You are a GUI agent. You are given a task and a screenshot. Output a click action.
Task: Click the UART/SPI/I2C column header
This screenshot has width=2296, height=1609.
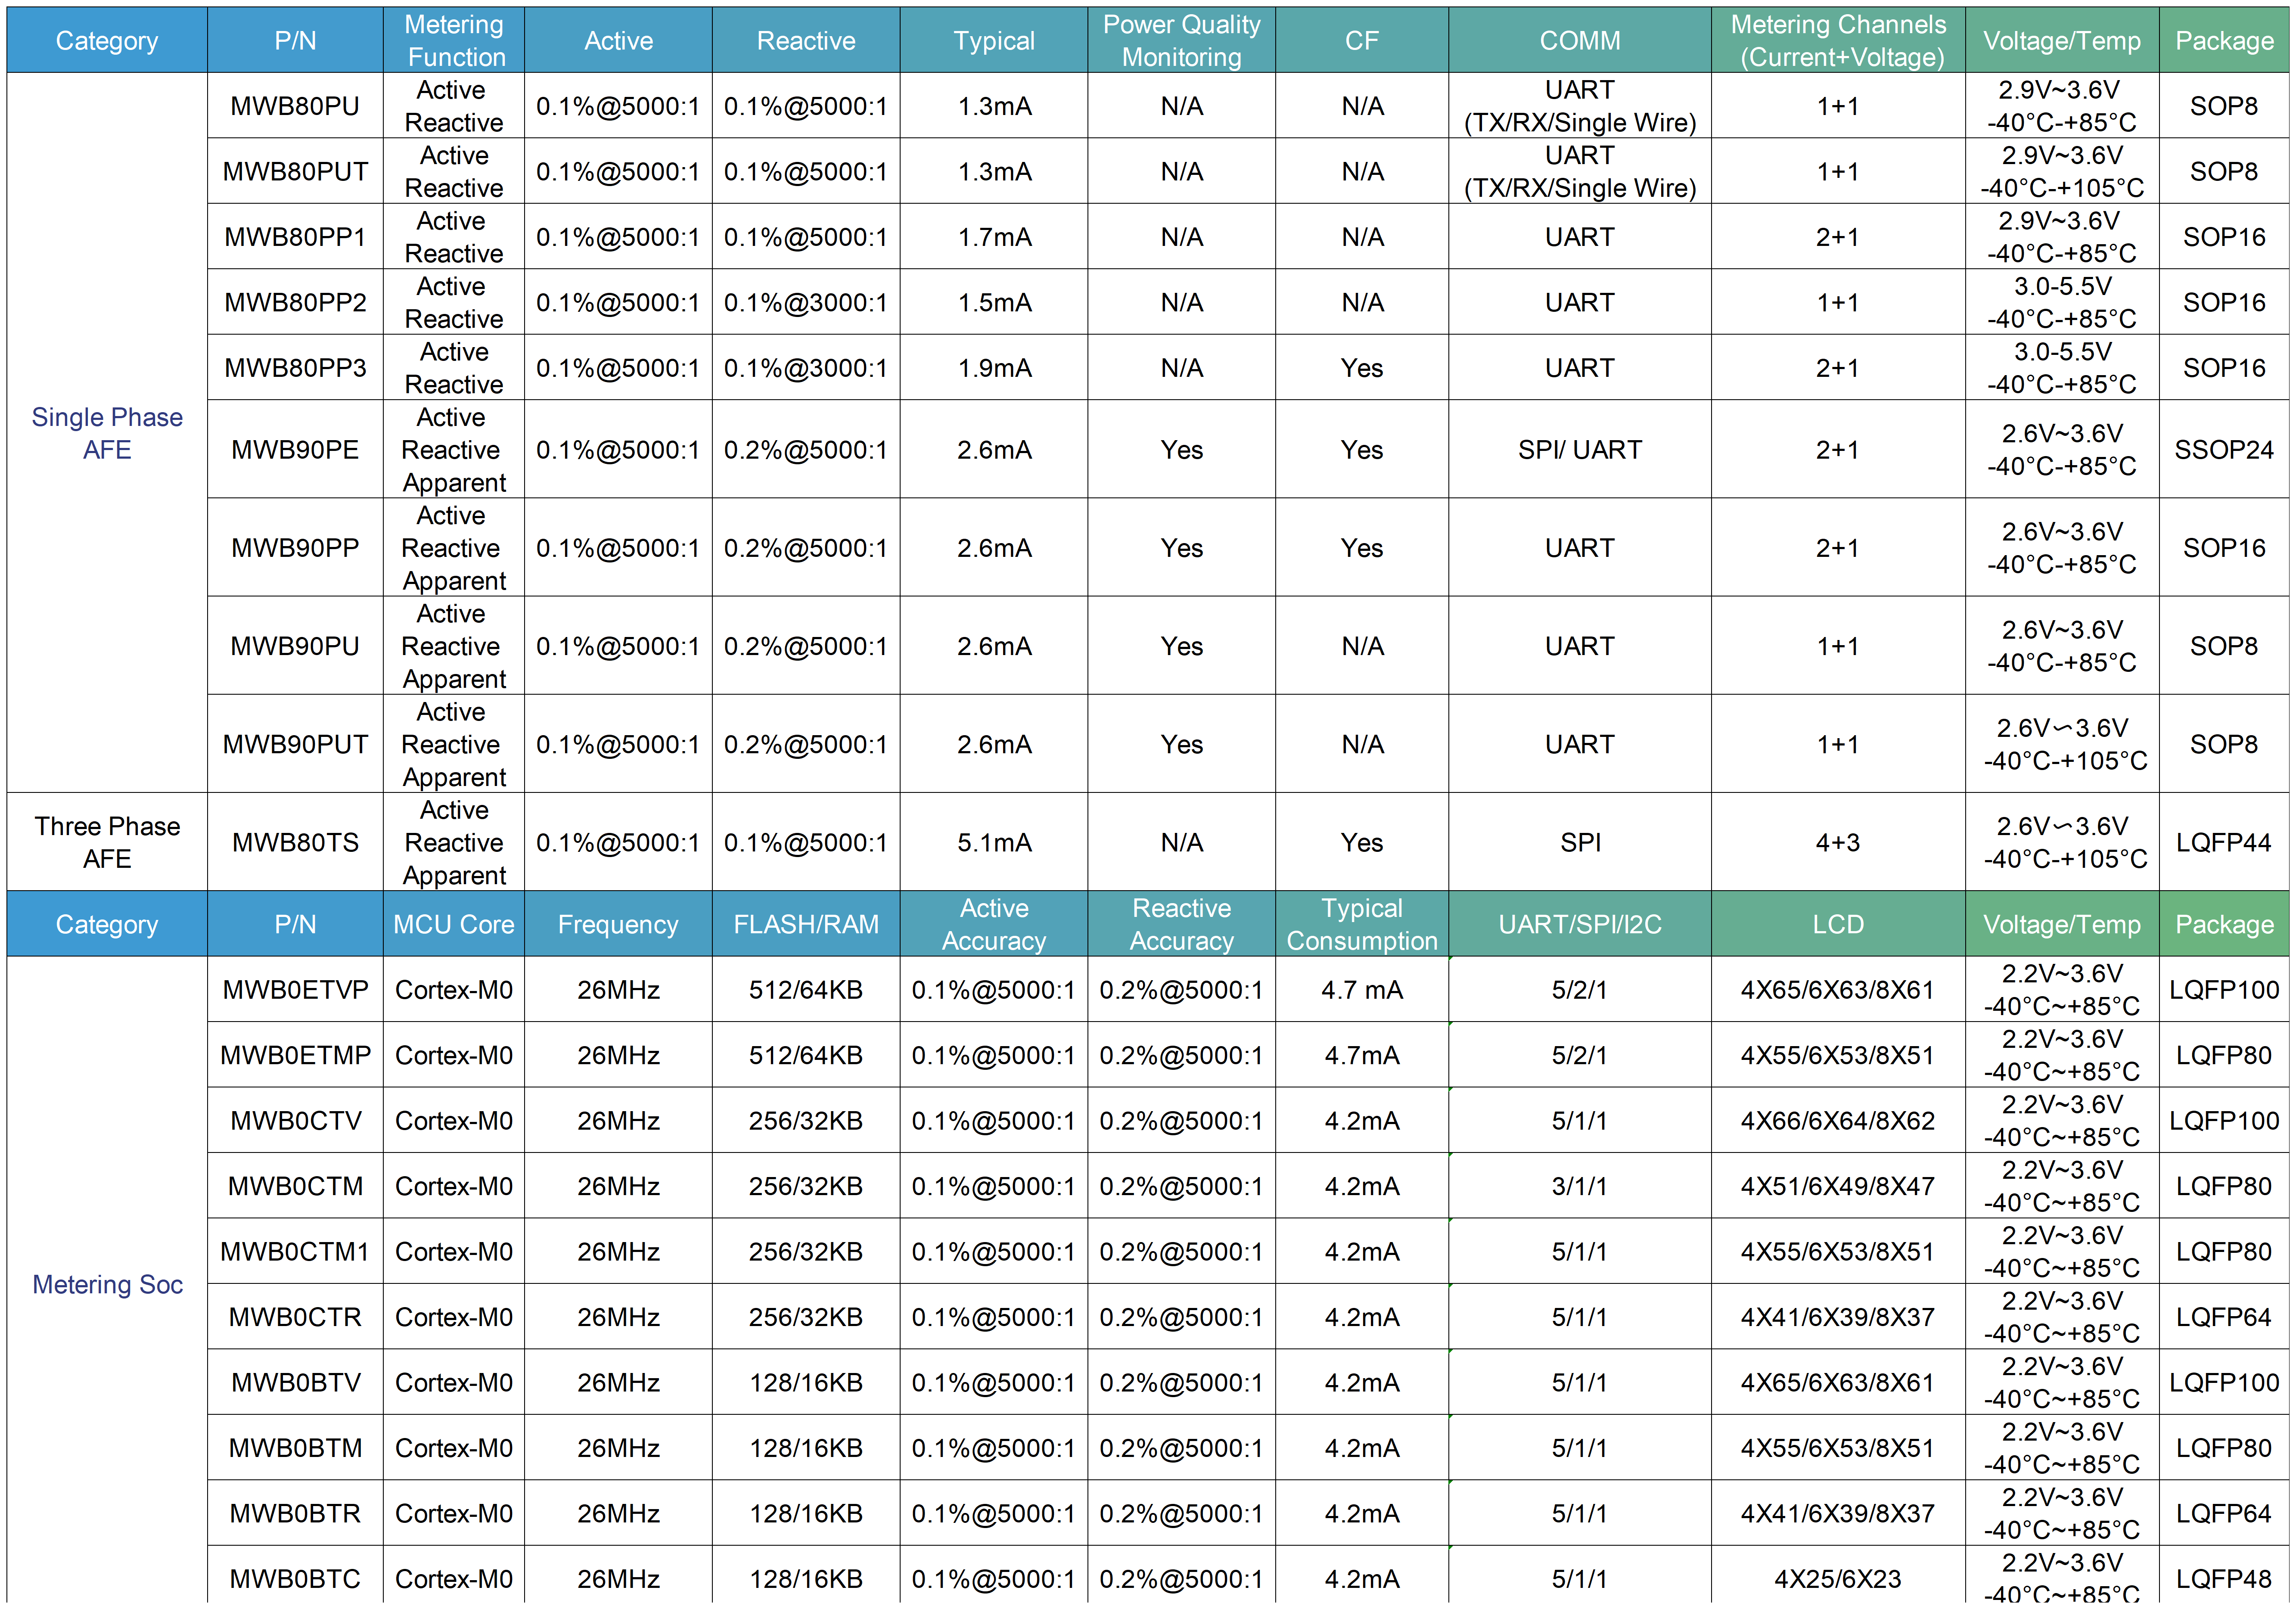tap(1580, 924)
